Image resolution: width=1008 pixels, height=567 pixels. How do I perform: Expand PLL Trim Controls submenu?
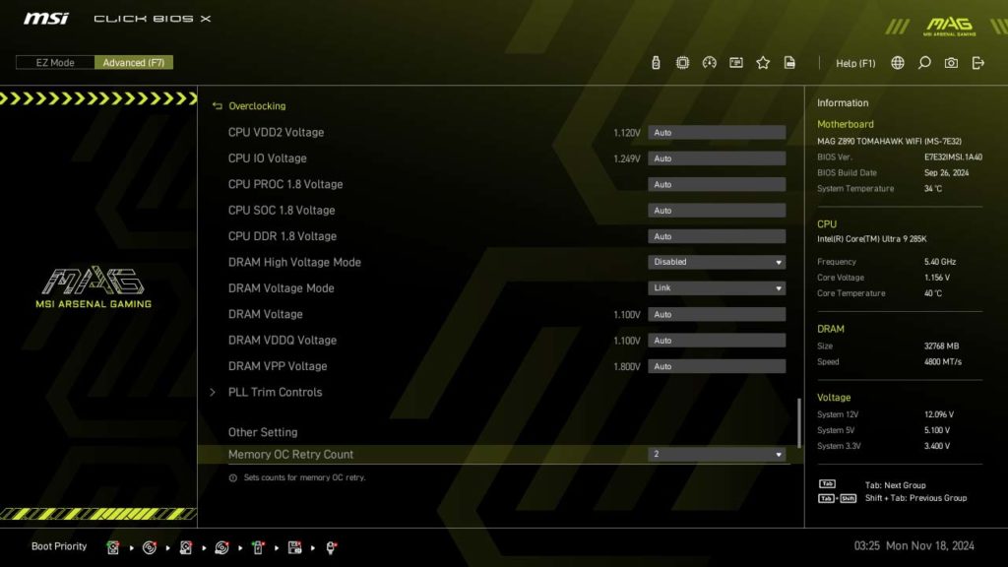click(x=276, y=392)
